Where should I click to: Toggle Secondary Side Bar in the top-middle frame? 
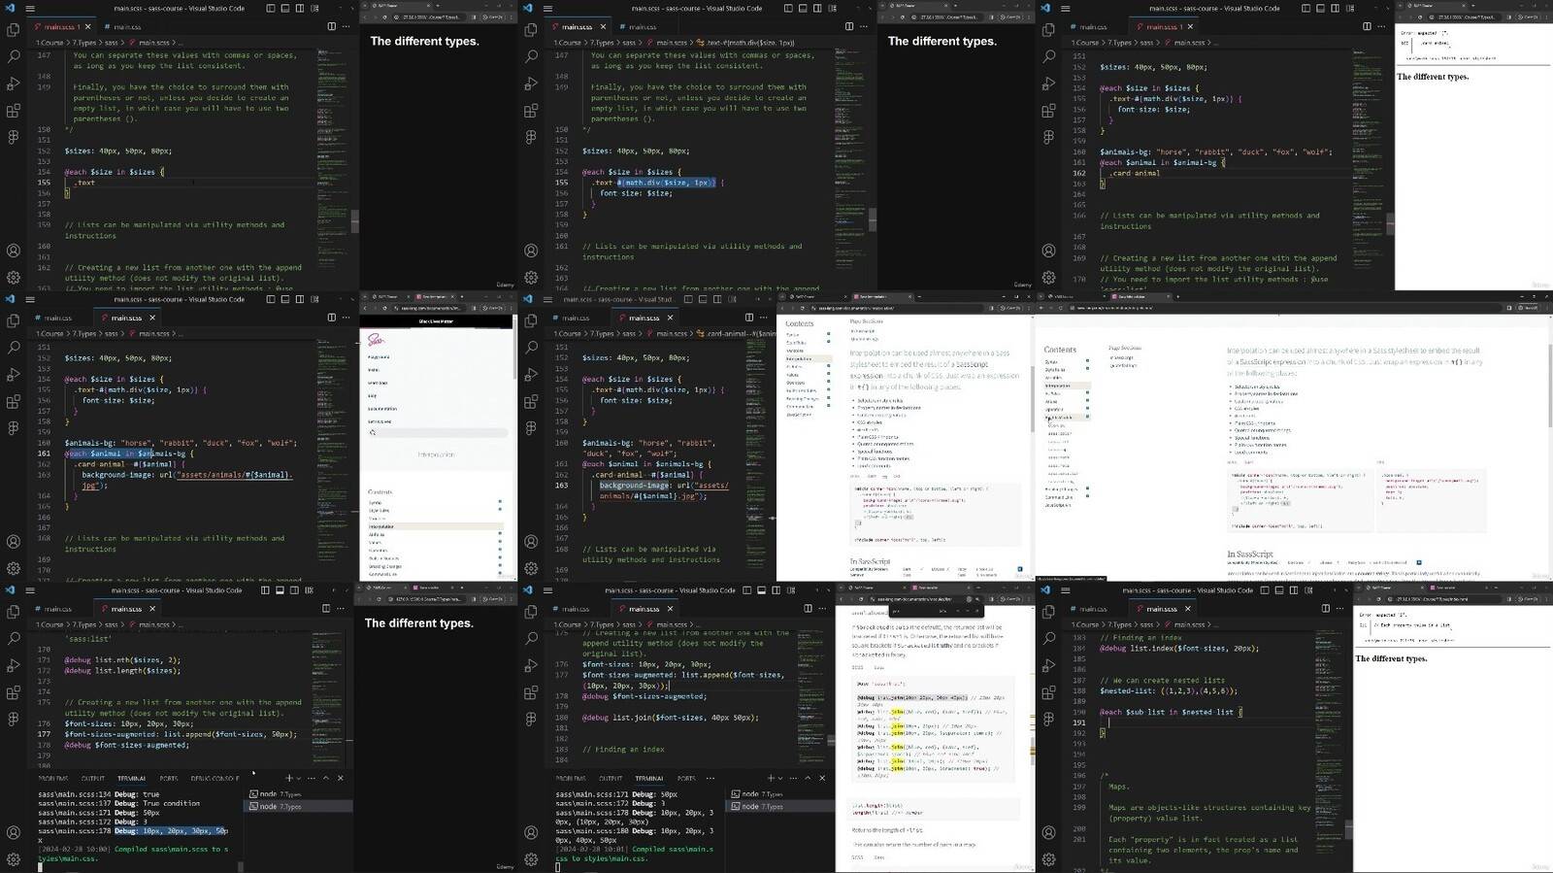point(815,8)
